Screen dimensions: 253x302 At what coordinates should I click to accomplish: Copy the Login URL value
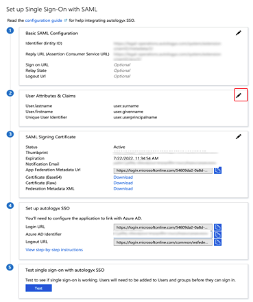pos(218,227)
